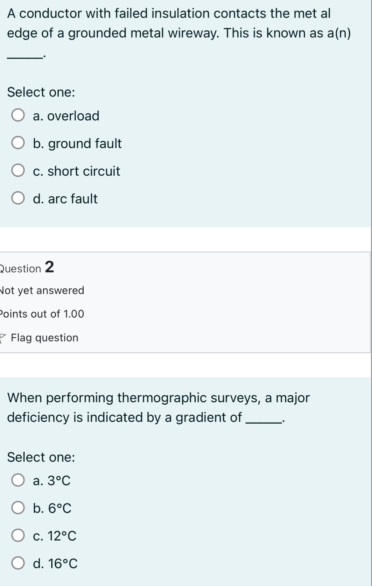Image resolution: width=372 pixels, height=586 pixels.
Task: Choose the 'b. 6°C' answer option
Action: tap(18, 508)
